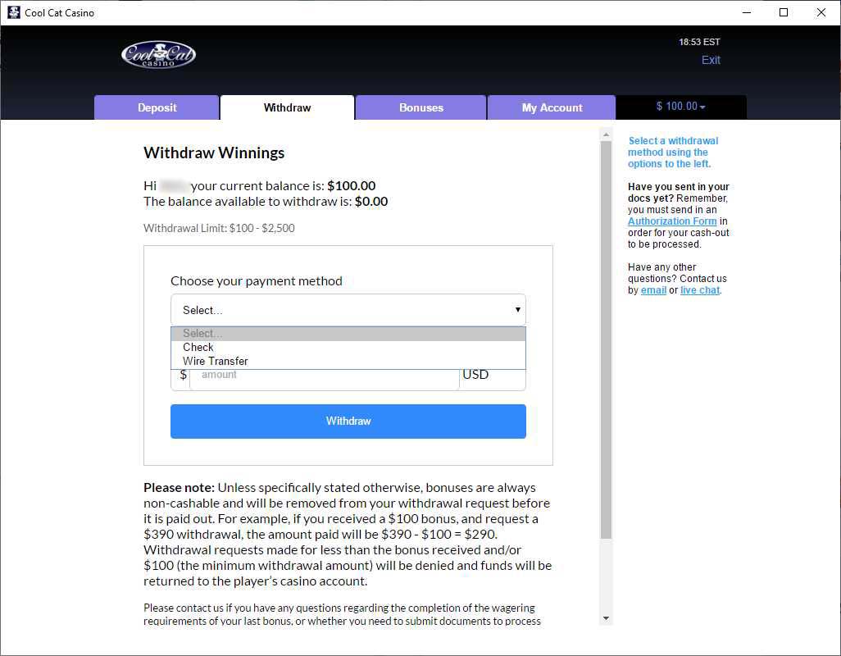
Task: Expand the $100.00 balance dropdown
Action: pyautogui.click(x=680, y=107)
